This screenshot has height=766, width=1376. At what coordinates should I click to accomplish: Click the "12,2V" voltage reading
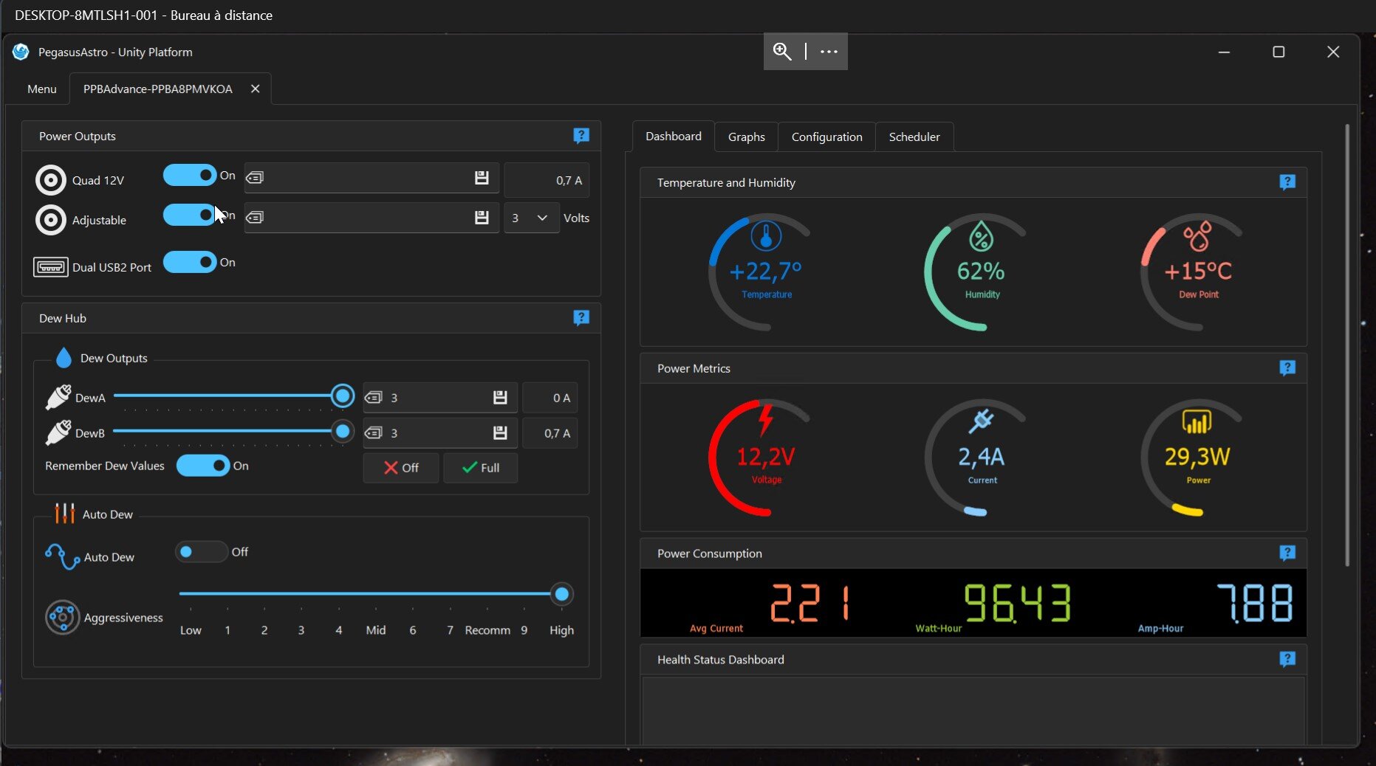(x=766, y=458)
